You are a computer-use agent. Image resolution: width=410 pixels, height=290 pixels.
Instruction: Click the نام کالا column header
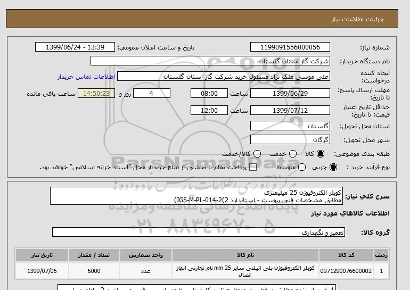click(x=245, y=255)
